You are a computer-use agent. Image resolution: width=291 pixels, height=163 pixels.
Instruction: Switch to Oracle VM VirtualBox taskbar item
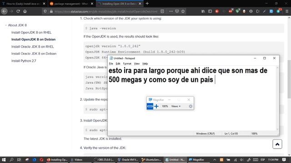coord(128,160)
